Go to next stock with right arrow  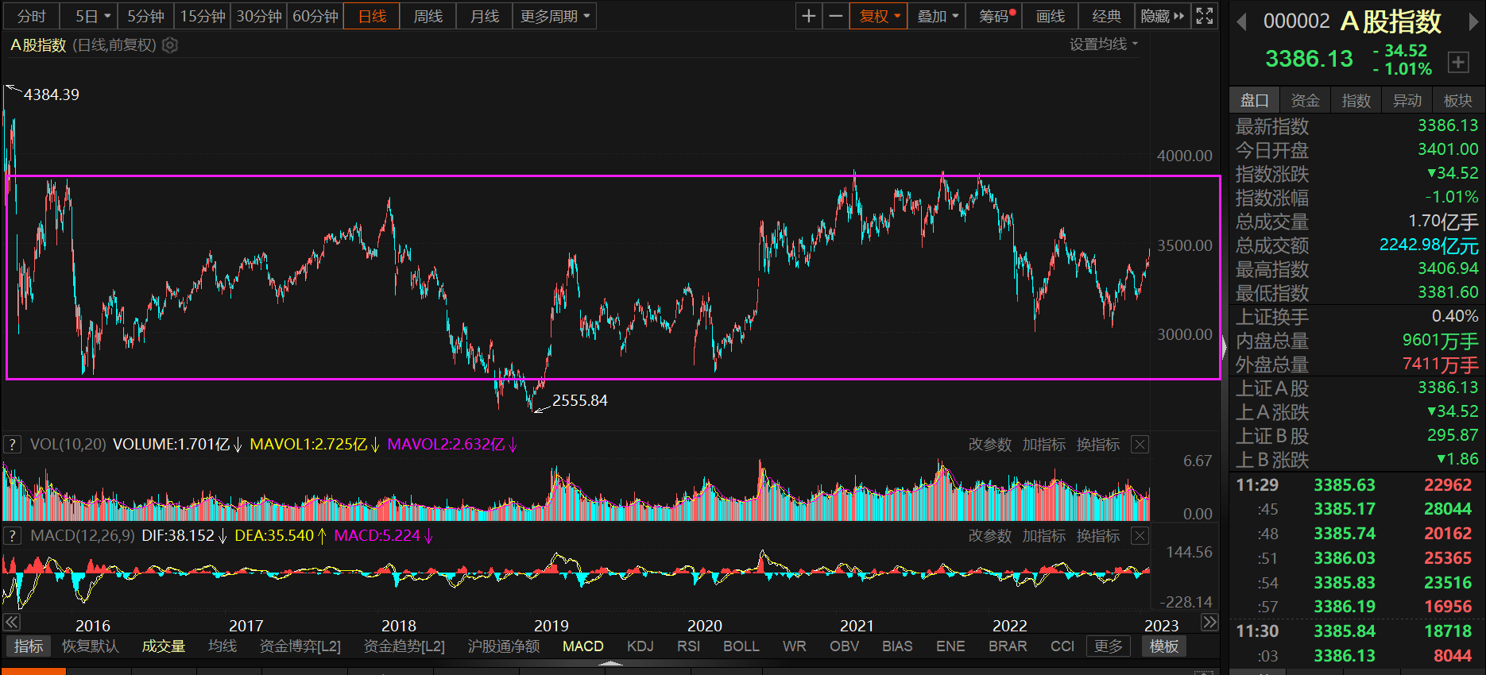[1472, 22]
